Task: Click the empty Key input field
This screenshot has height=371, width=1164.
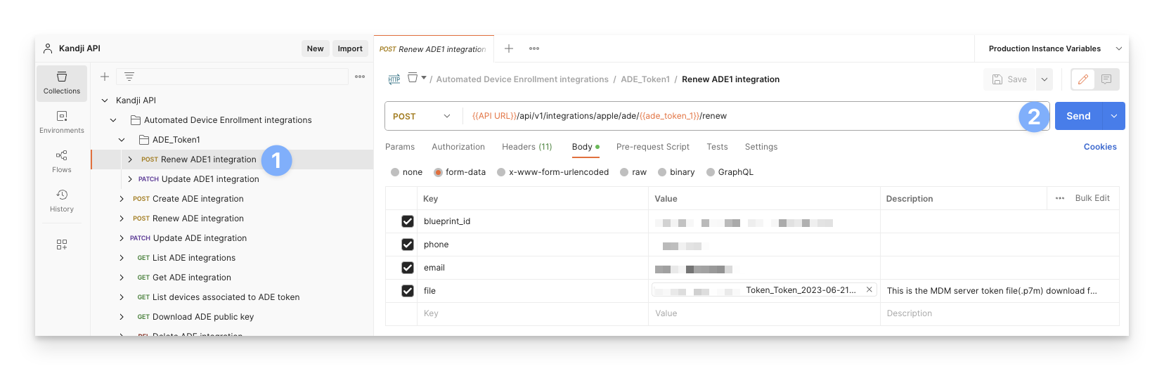Action: pos(534,313)
